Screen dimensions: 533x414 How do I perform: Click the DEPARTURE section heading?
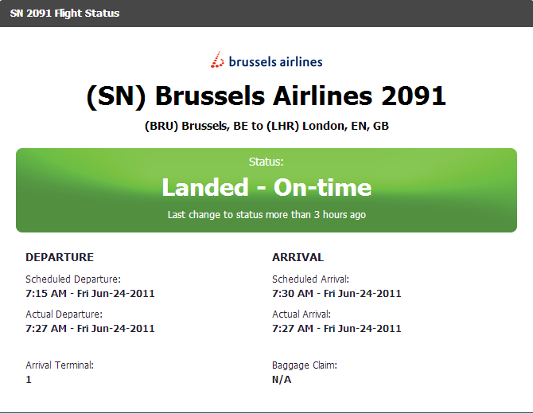[60, 257]
